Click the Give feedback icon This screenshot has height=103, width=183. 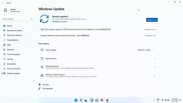[39, 88]
